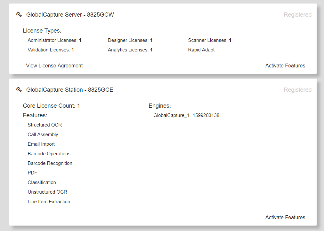Select the Structured OCR feature
Viewport: 324px width, 231px height.
(x=45, y=125)
